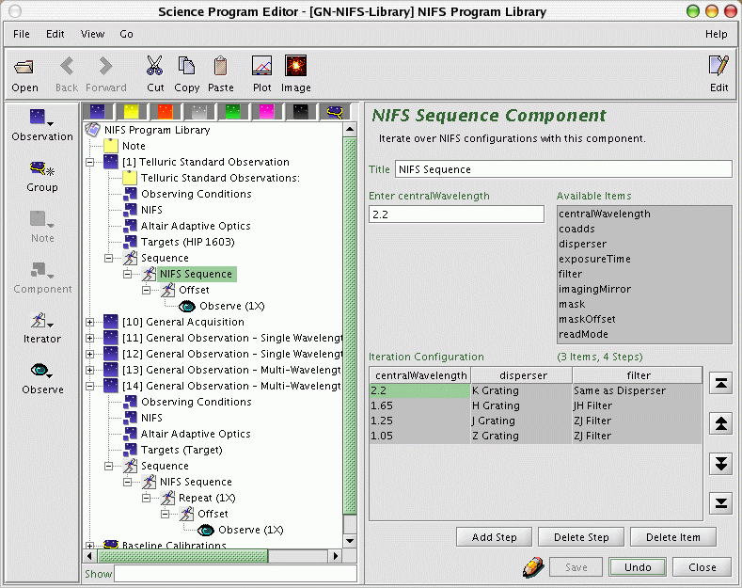The height and width of the screenshot is (588, 742).
Task: Move step to bottom arrow button
Action: click(720, 502)
